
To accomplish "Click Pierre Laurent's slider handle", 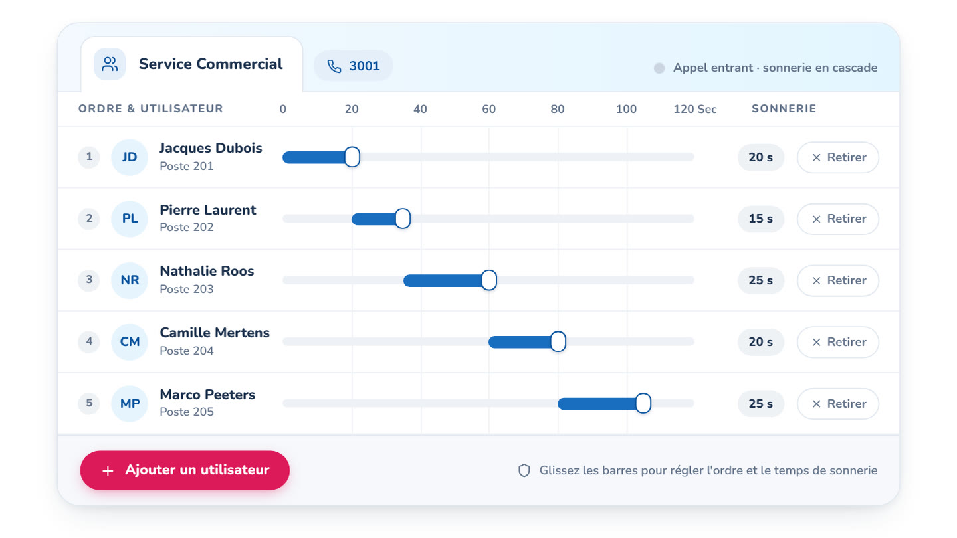I will 403,219.
